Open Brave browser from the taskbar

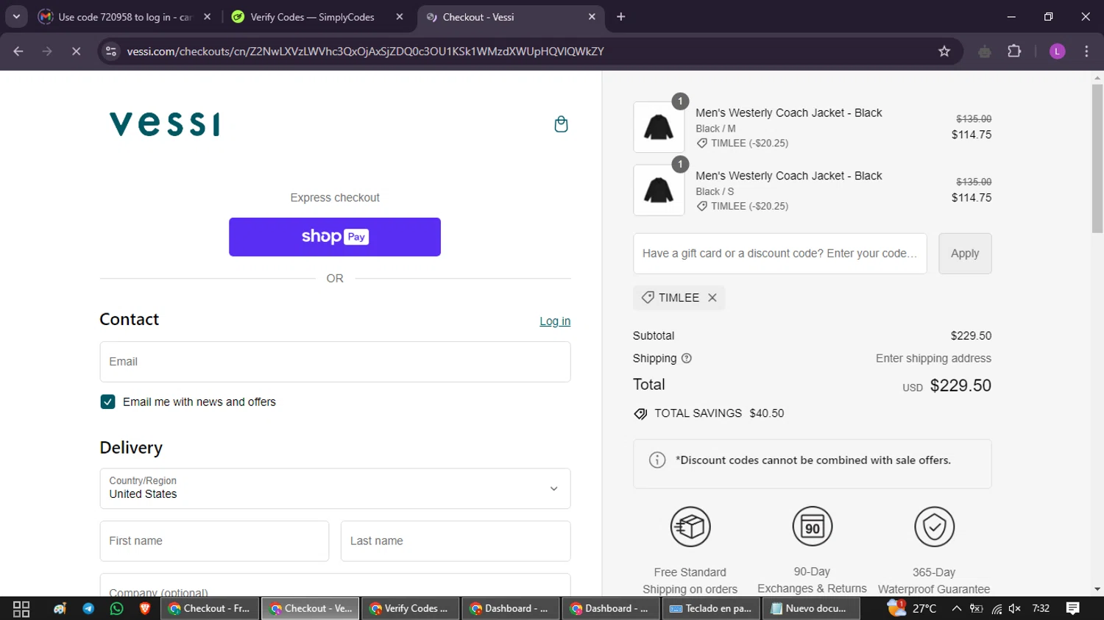(145, 609)
